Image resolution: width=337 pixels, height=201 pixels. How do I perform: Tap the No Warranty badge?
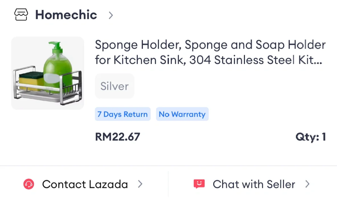(x=182, y=114)
